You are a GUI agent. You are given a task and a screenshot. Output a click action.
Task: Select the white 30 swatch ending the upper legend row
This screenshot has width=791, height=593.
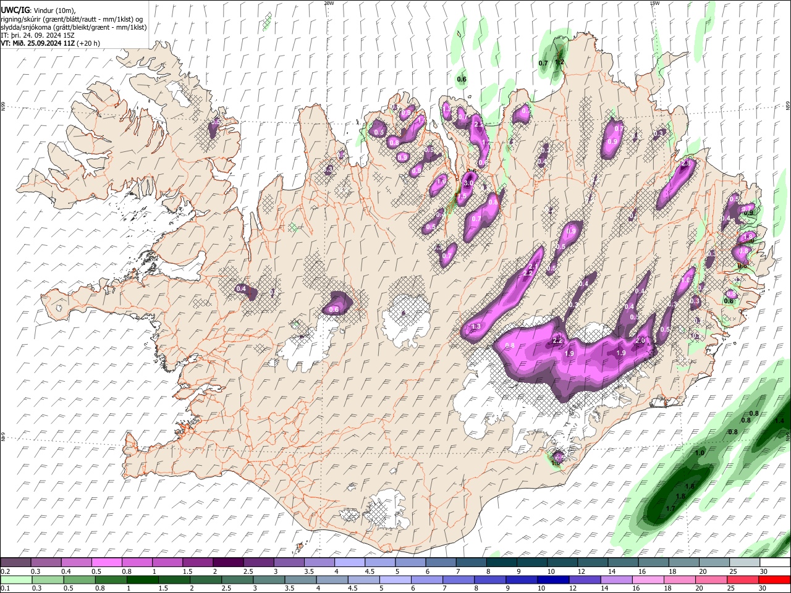tap(774, 563)
